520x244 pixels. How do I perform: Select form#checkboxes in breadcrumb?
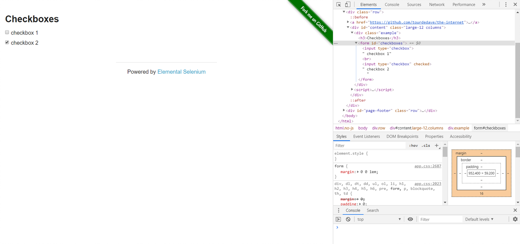(x=490, y=128)
